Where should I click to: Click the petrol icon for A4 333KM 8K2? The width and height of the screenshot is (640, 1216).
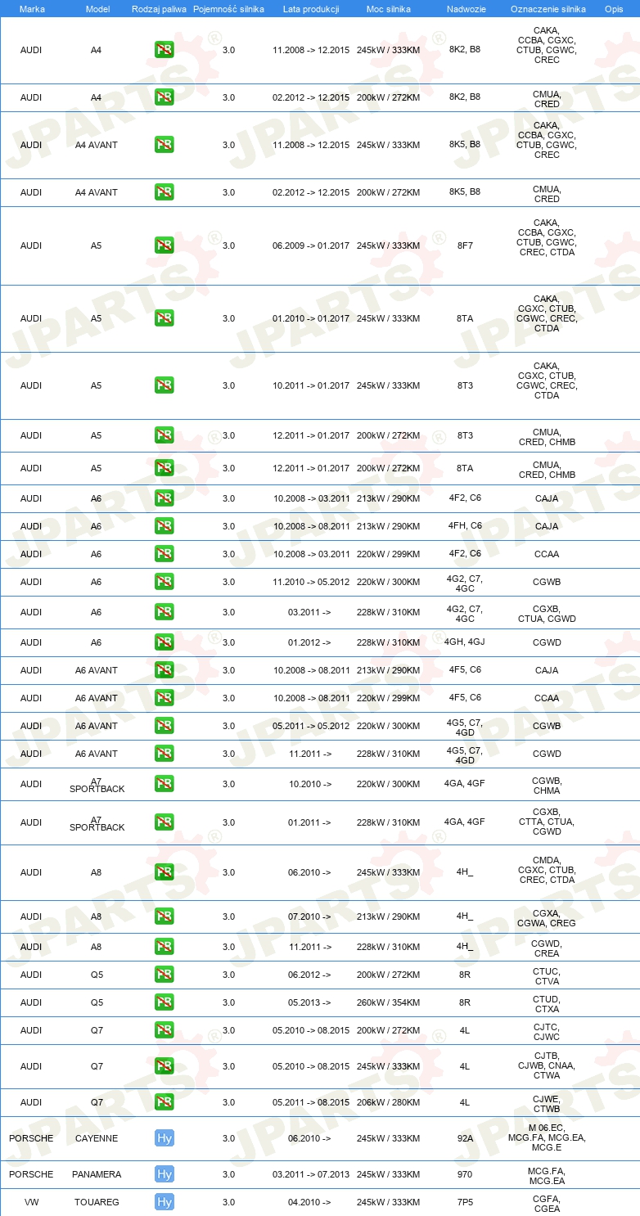click(165, 50)
